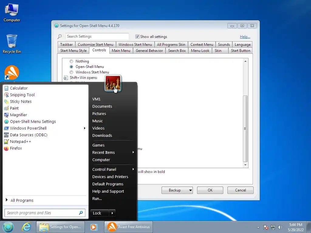Open Open-Shell Menu Settings entry
This screenshot has width=311, height=233.
45,121
